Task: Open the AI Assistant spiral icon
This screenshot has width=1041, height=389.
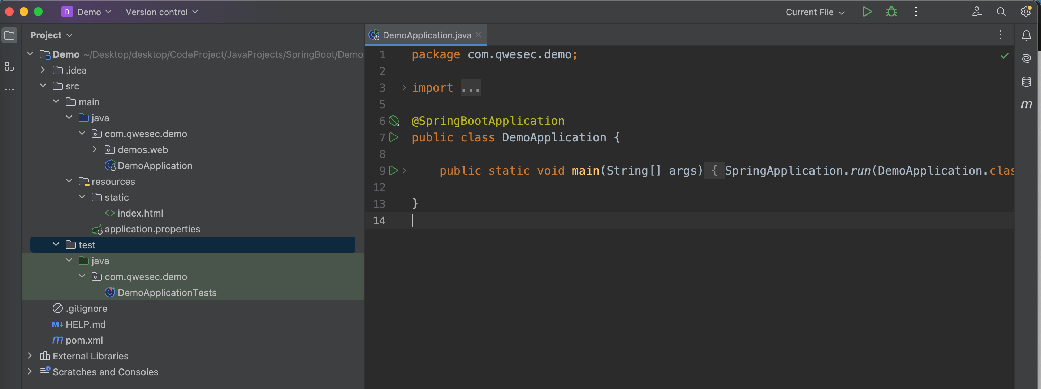Action: pos(1026,58)
